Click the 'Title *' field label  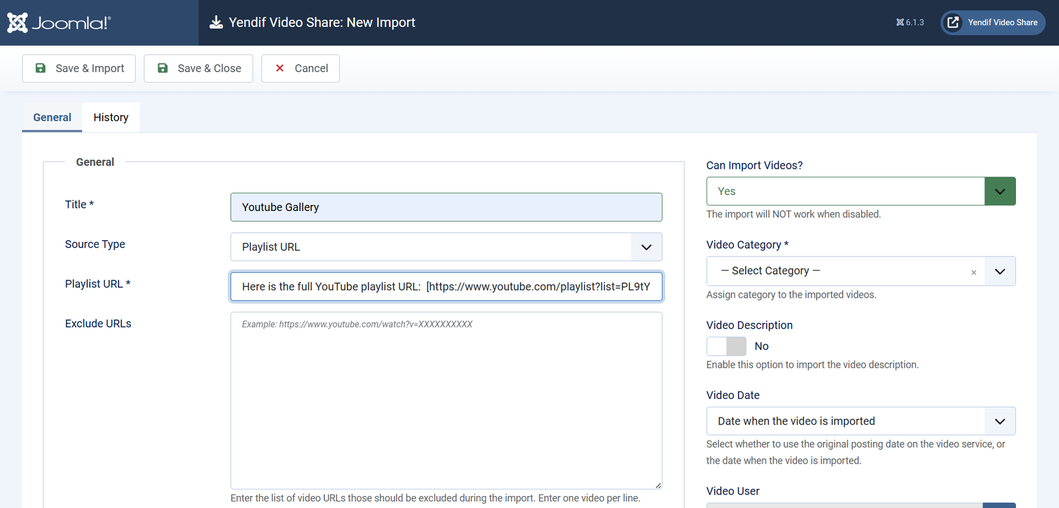pos(79,204)
